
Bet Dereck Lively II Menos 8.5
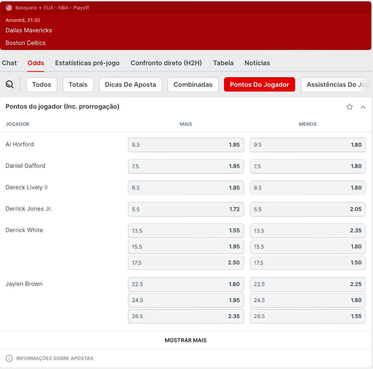coord(308,188)
